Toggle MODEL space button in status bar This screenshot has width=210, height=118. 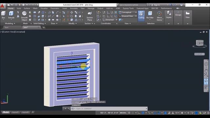click(x=123, y=113)
